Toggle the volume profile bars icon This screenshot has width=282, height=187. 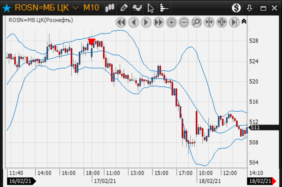click(164, 8)
